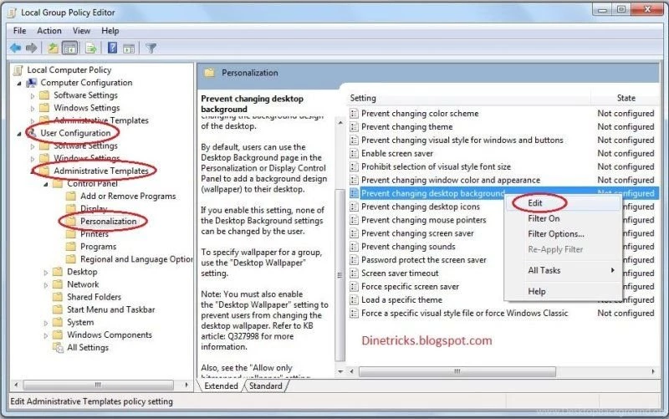The height and width of the screenshot is (419, 669).
Task: Click the Forward arrow toolbar icon
Action: [32, 48]
